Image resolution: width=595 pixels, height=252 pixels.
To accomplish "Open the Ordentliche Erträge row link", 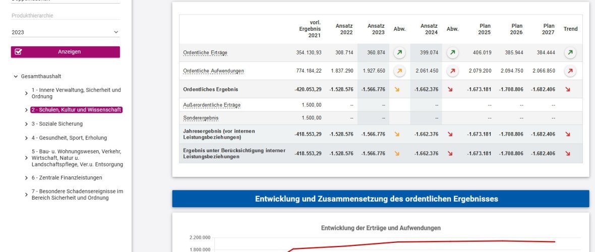I will (205, 53).
